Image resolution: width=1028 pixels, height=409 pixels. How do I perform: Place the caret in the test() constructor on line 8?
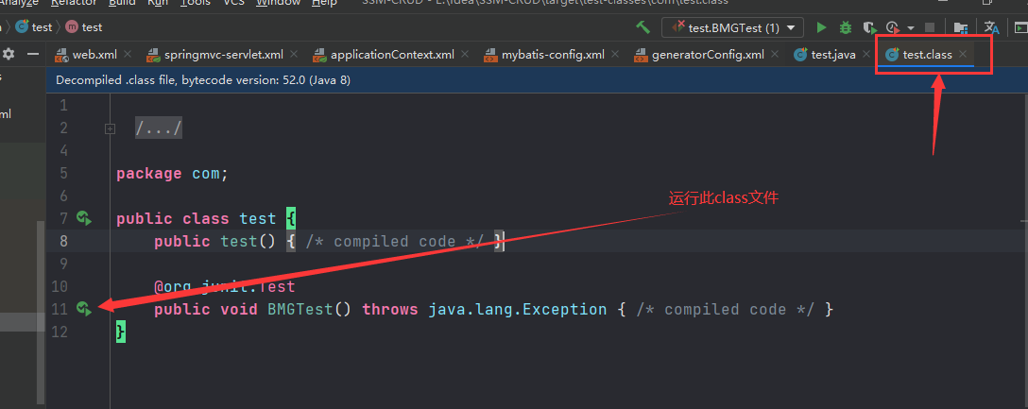tap(248, 241)
